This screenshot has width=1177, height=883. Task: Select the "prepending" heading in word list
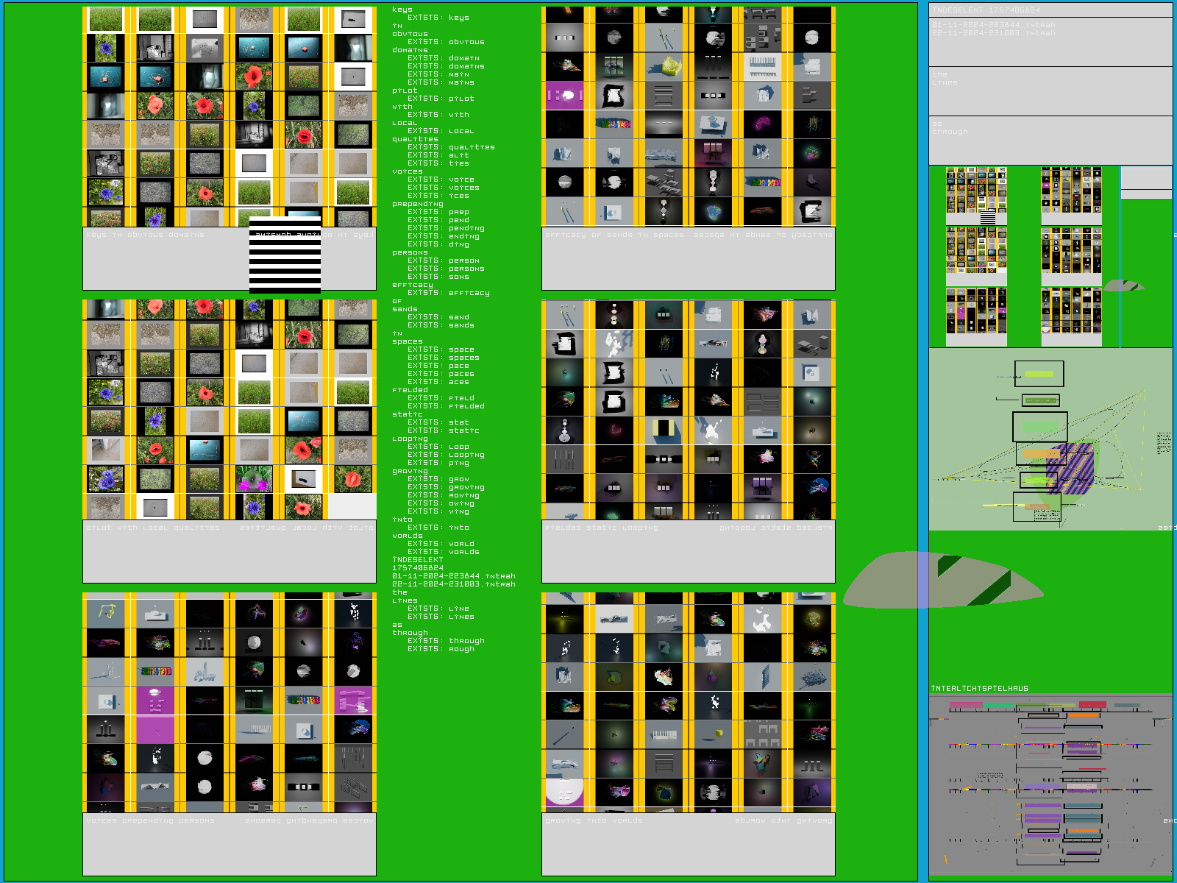click(x=417, y=204)
